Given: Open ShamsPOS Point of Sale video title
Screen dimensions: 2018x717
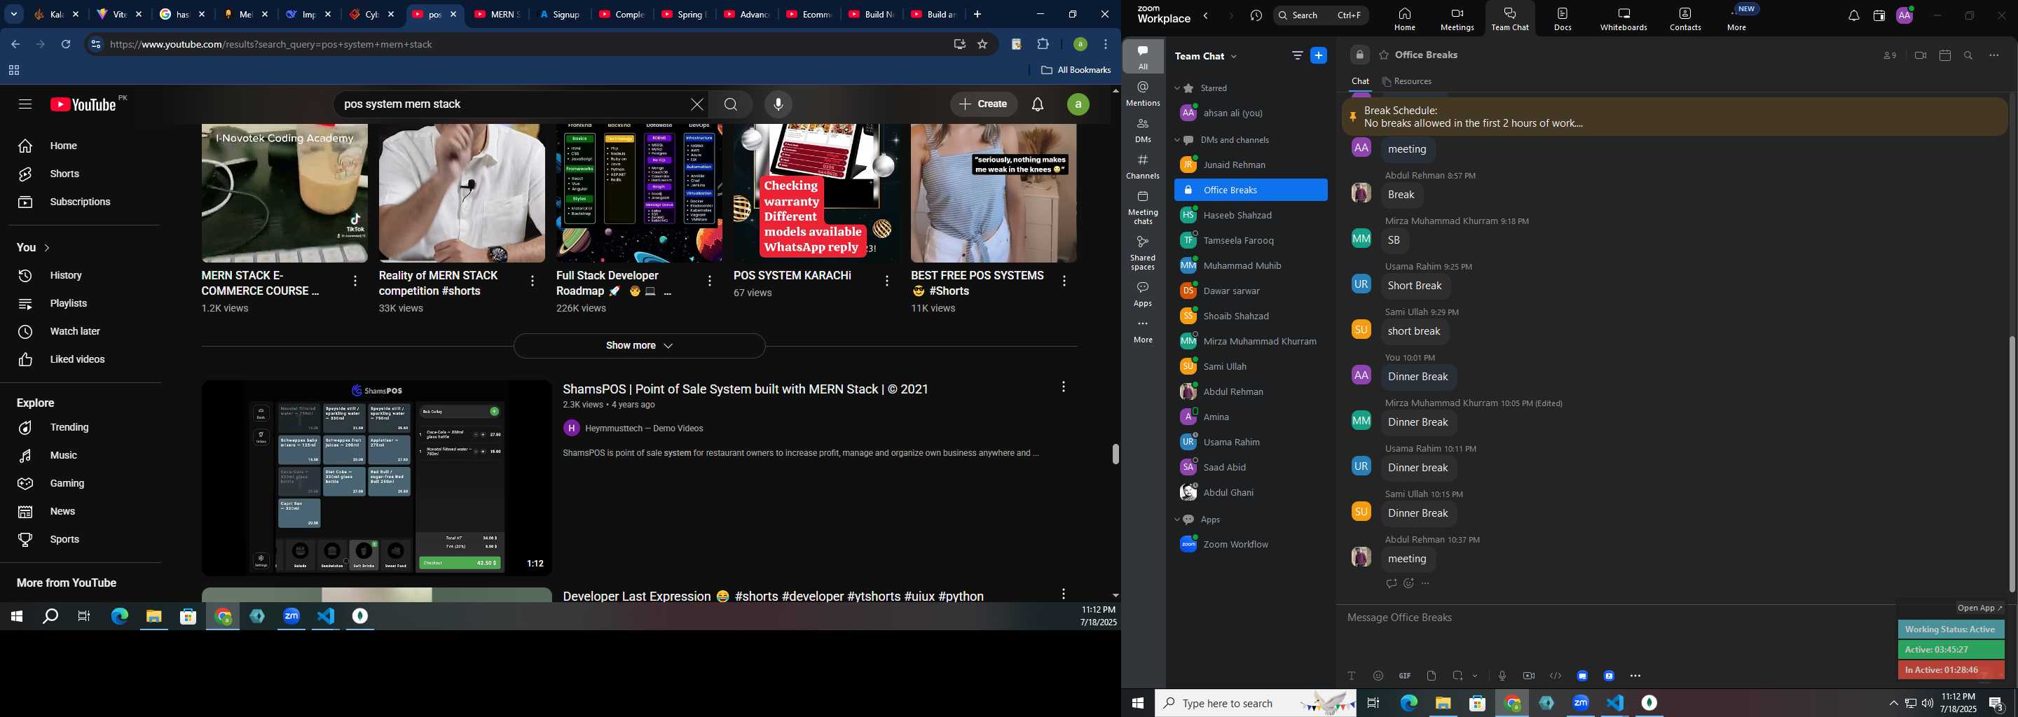Looking at the screenshot, I should coord(745,389).
